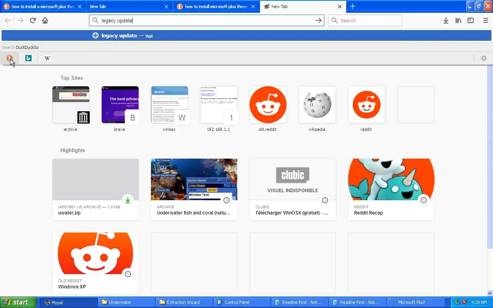Click the forward navigation arrow

coord(20,20)
